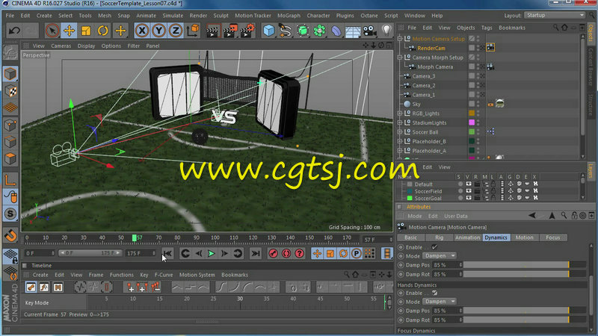The image size is (598, 336).
Task: Open the first Mode Dampen dropdown
Action: [440, 255]
